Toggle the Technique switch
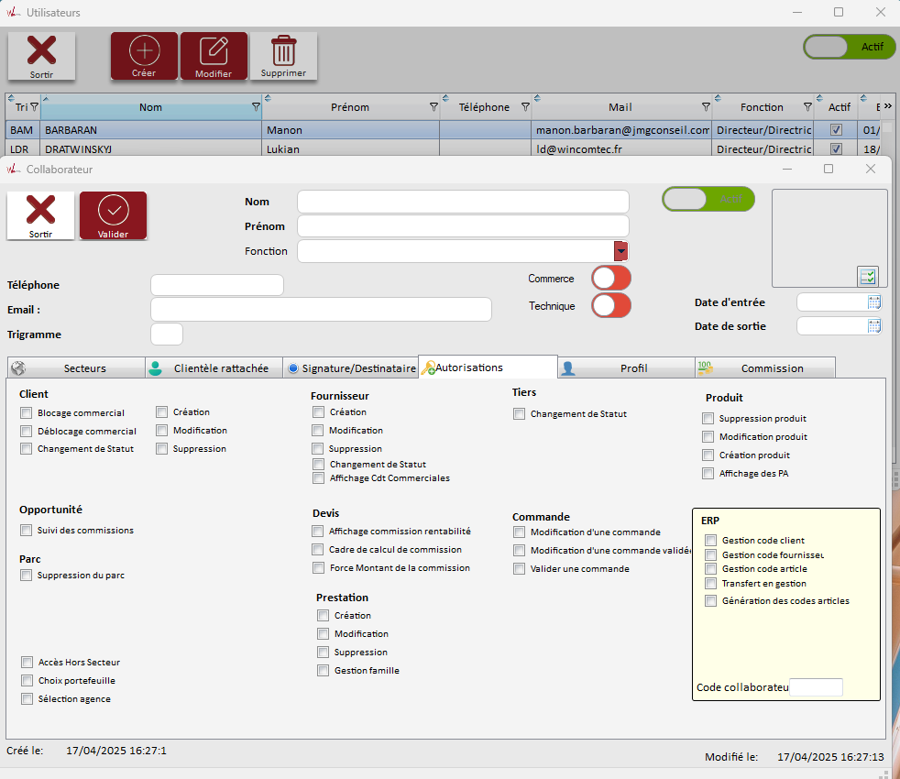 [x=611, y=305]
